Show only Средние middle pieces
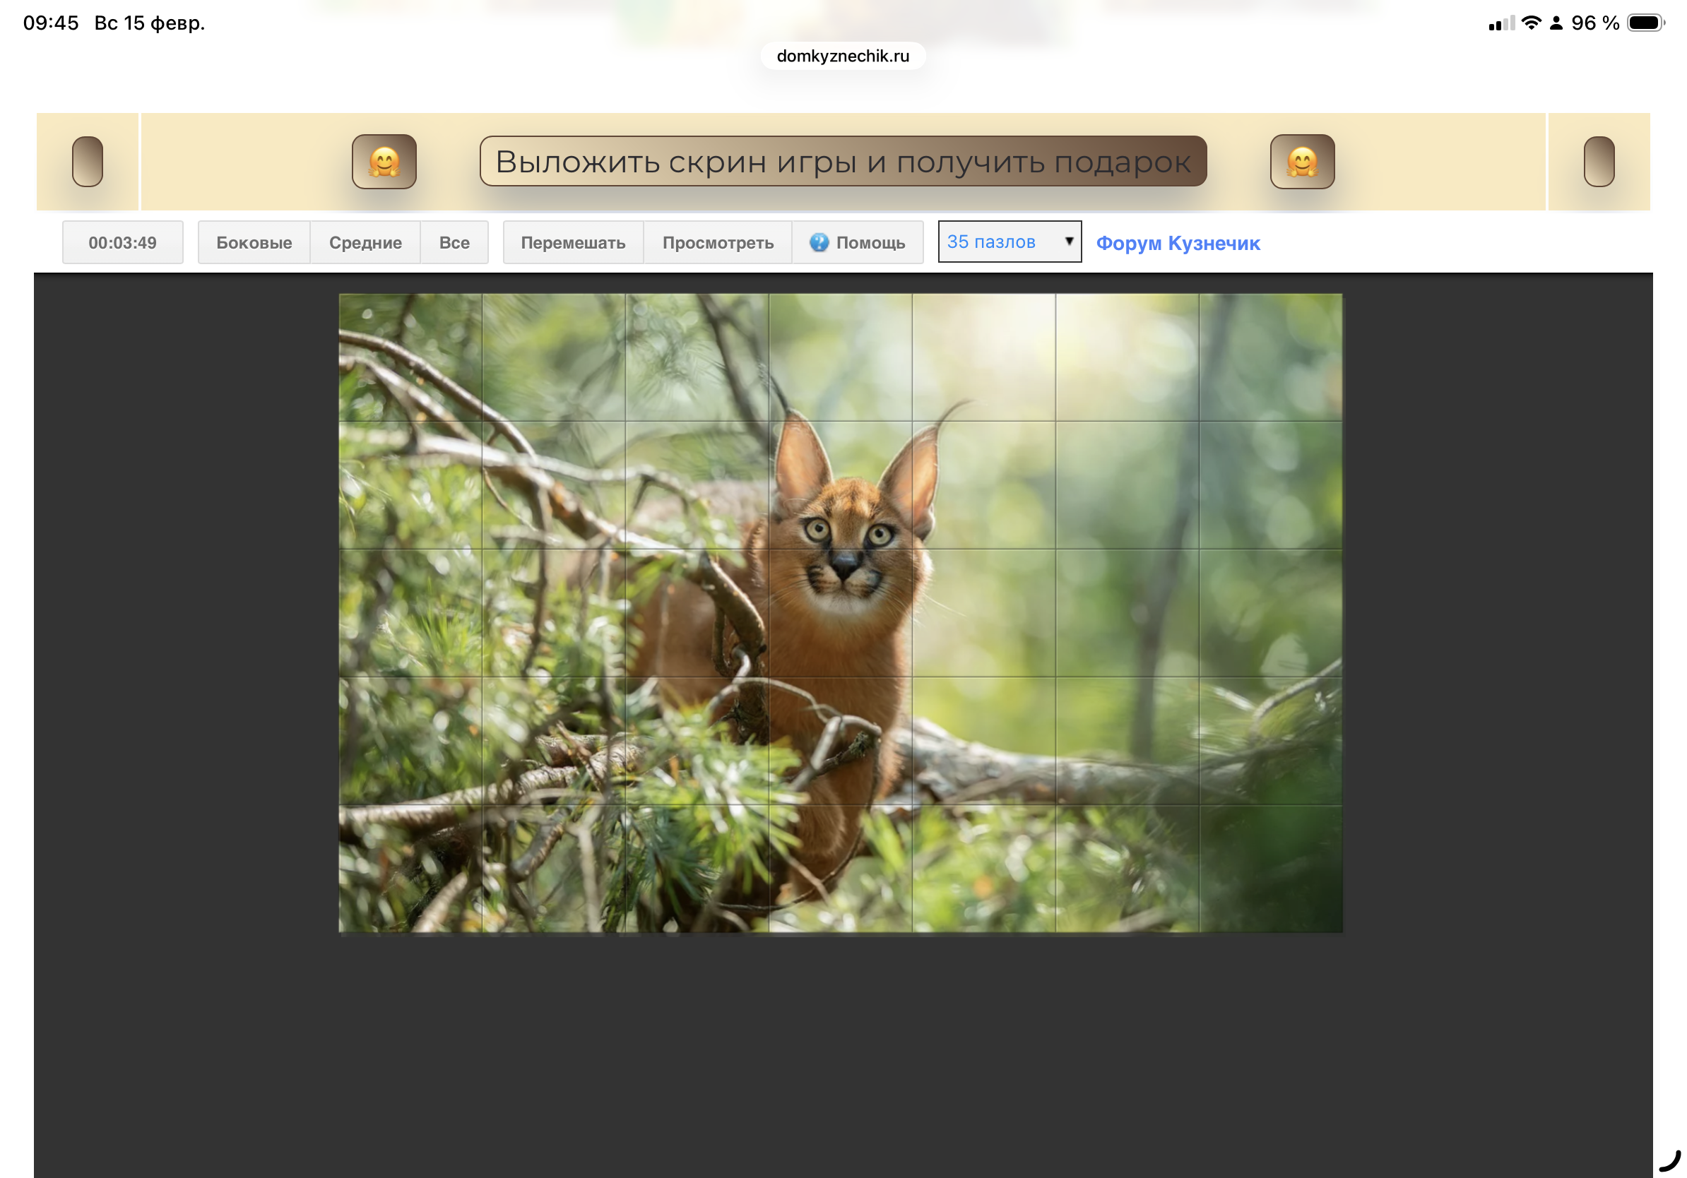This screenshot has width=1687, height=1178. click(x=365, y=242)
